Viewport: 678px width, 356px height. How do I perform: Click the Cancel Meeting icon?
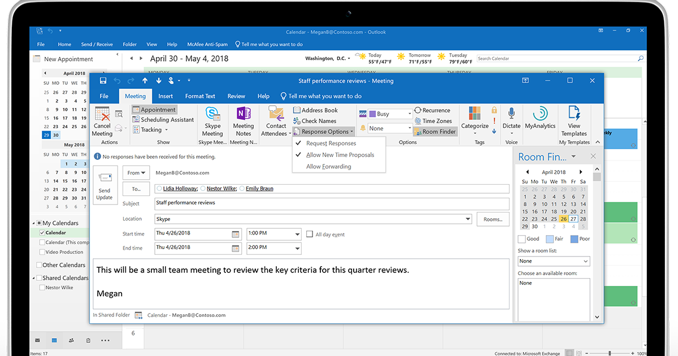pyautogui.click(x=102, y=115)
